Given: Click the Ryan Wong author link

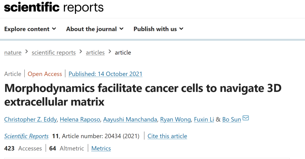Looking at the screenshot, I should 175,119.
